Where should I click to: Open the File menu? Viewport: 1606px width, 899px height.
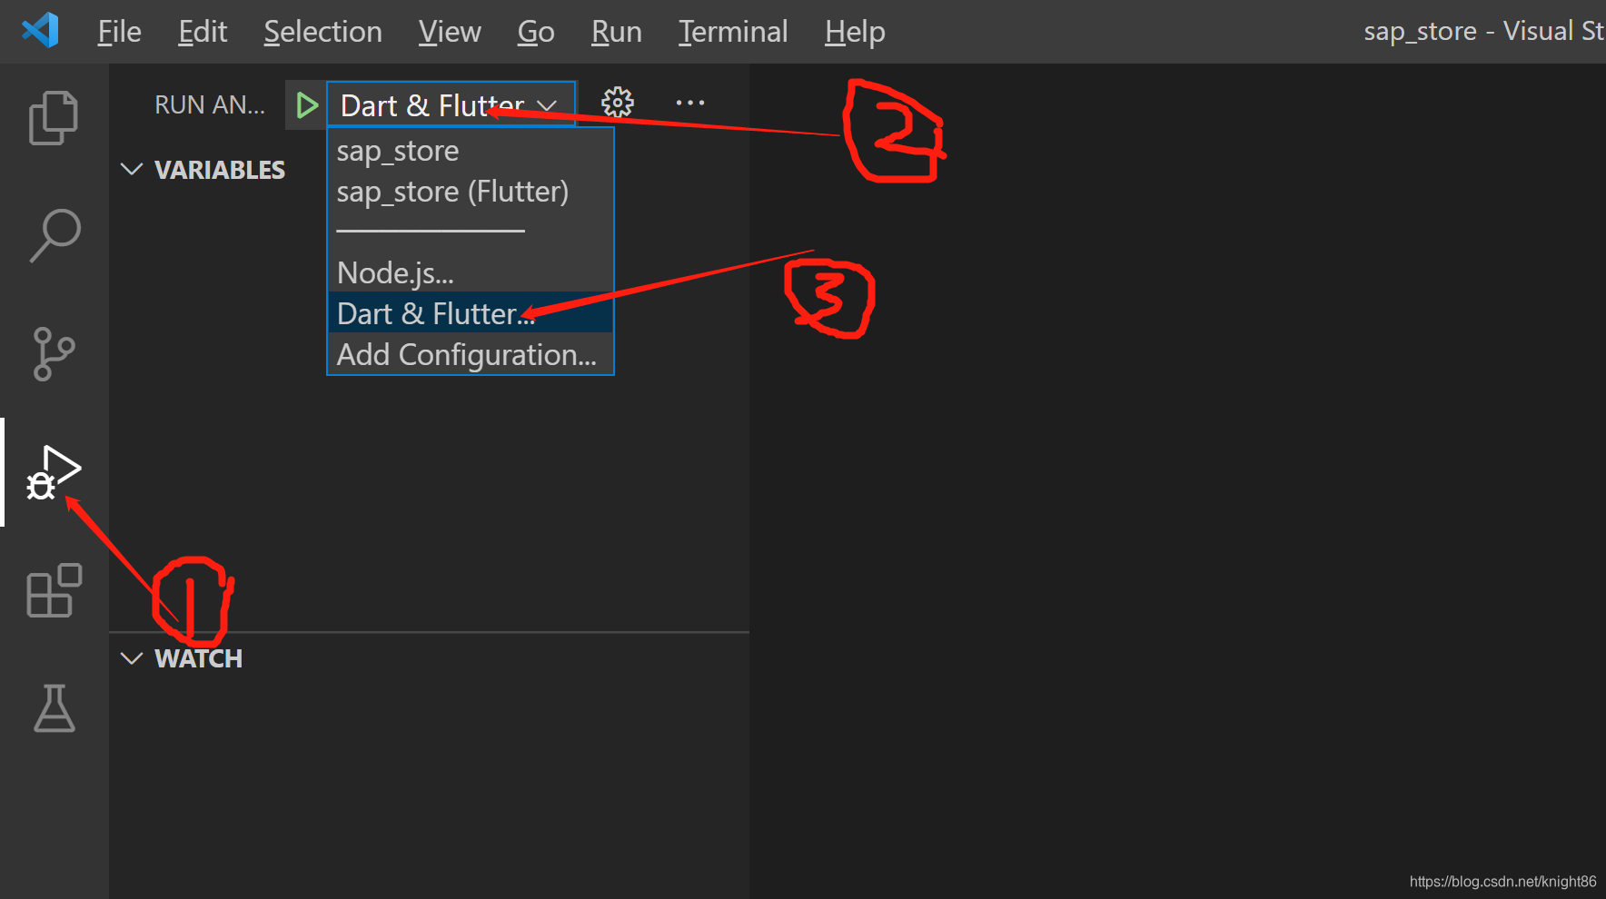[x=119, y=32]
